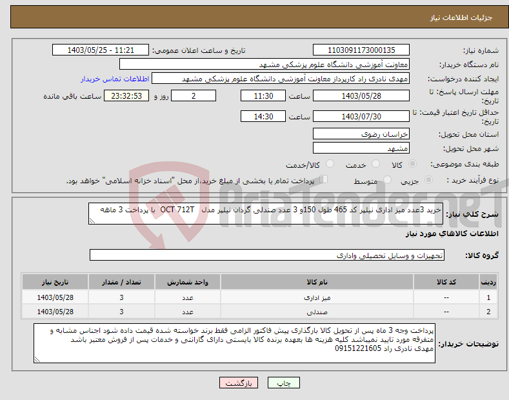Click the تاریخ نیاز column header
The width and height of the screenshot is (509, 400).
click(x=55, y=282)
